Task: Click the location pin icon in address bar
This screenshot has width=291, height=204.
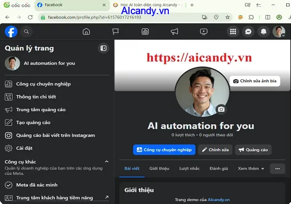Action: [x=216, y=17]
